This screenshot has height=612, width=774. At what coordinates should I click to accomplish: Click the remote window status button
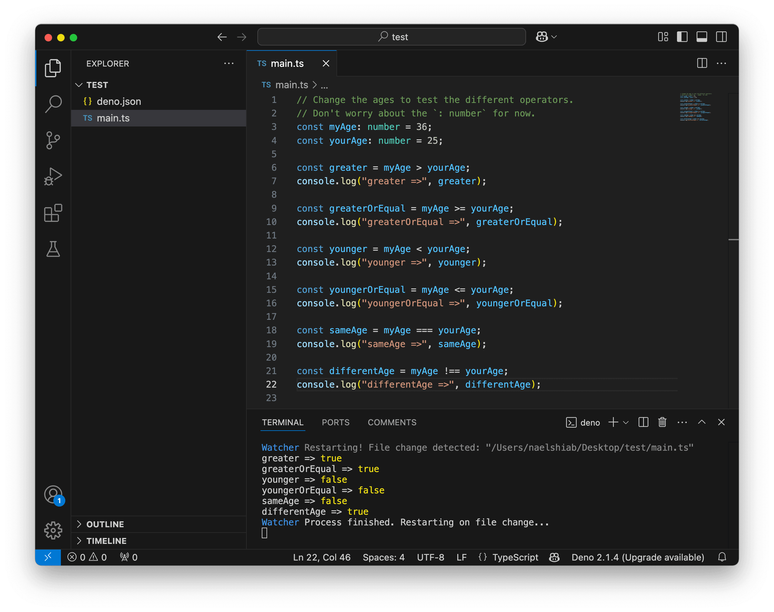click(48, 557)
